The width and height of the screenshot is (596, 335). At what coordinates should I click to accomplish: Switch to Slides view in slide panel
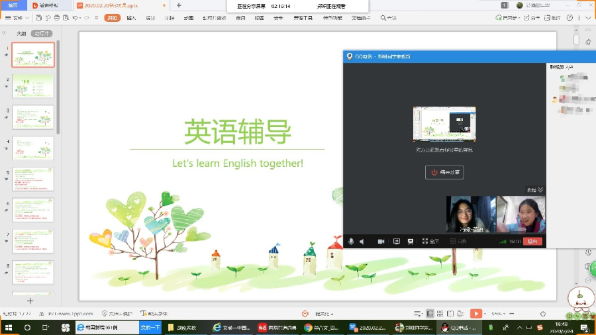(x=42, y=33)
